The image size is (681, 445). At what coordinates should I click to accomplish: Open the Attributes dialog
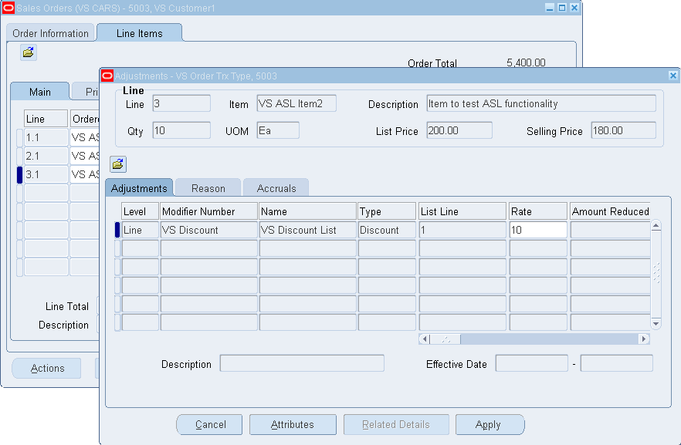(293, 424)
